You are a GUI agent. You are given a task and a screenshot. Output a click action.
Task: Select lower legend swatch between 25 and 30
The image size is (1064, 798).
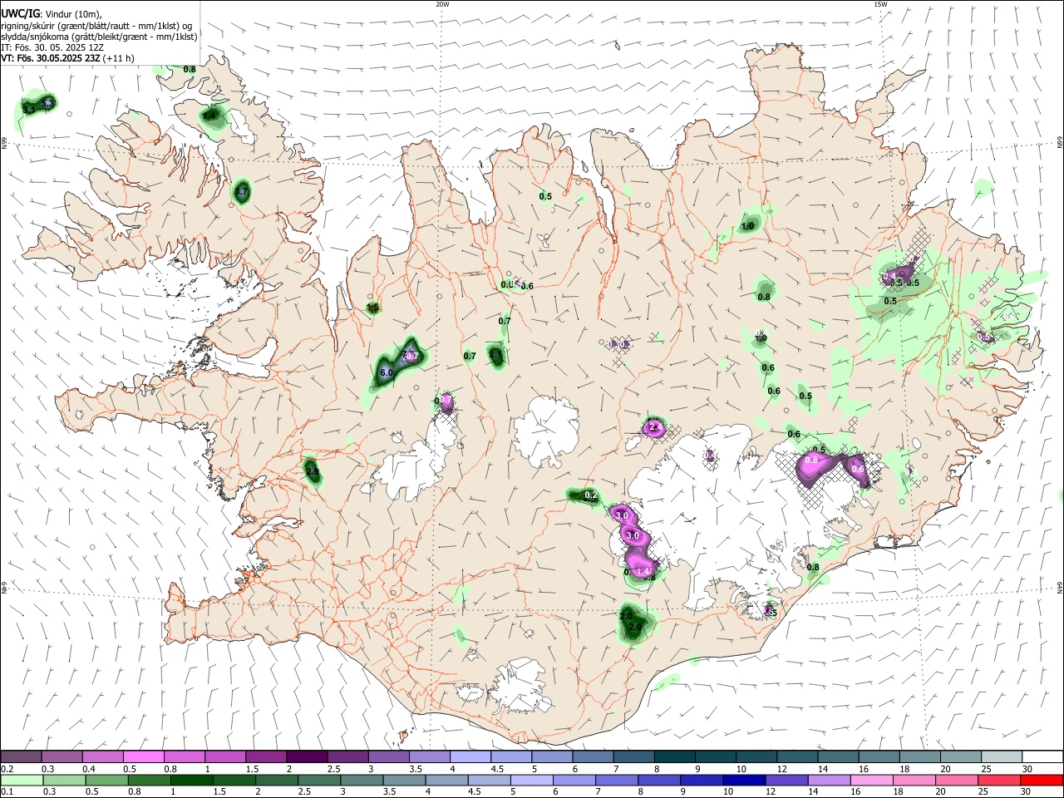pyautogui.click(x=998, y=780)
